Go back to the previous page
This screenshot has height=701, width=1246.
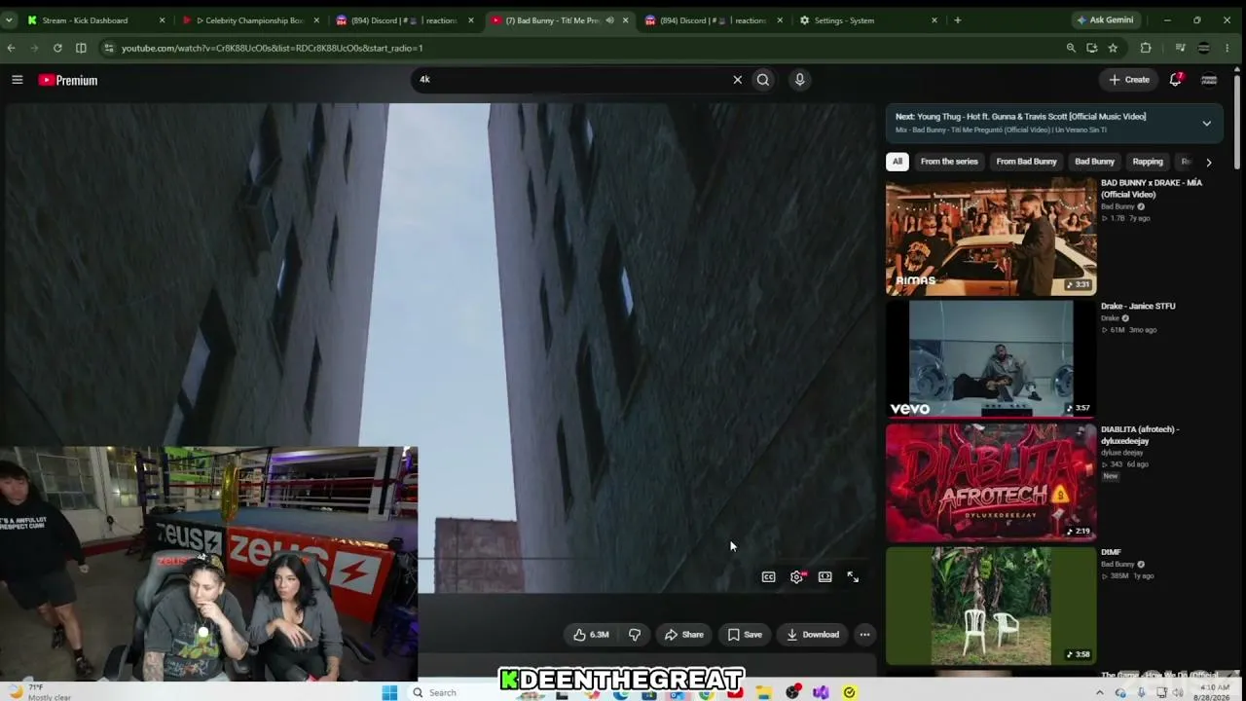coord(11,48)
